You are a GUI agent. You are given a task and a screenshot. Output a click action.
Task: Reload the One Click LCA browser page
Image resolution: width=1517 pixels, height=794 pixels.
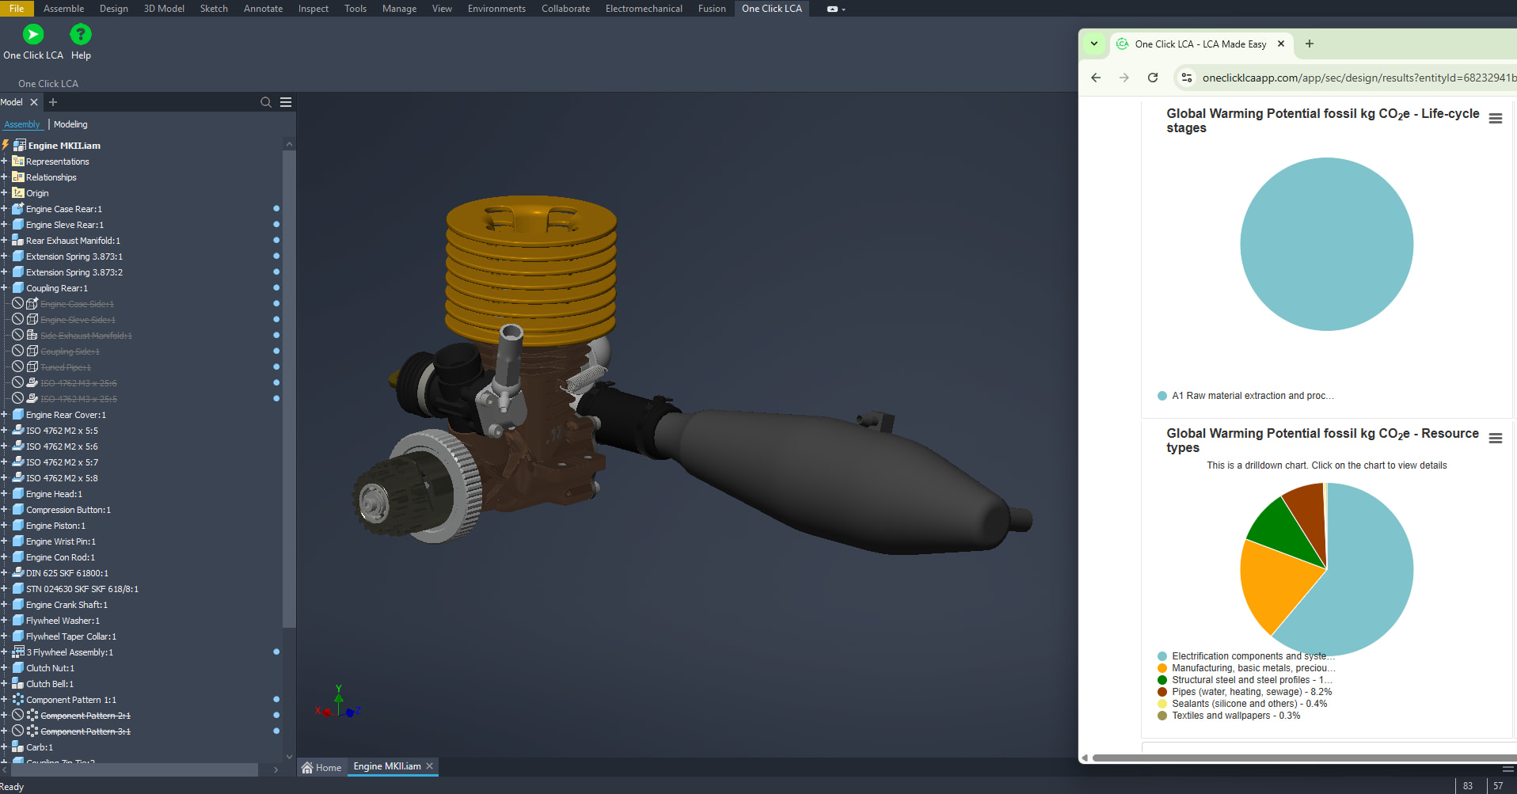(1153, 78)
